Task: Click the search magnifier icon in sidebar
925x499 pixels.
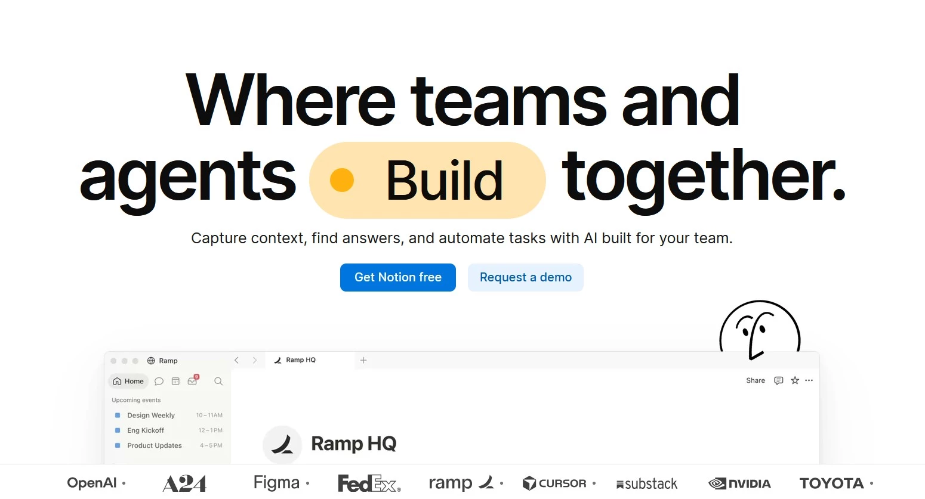Action: pos(218,381)
